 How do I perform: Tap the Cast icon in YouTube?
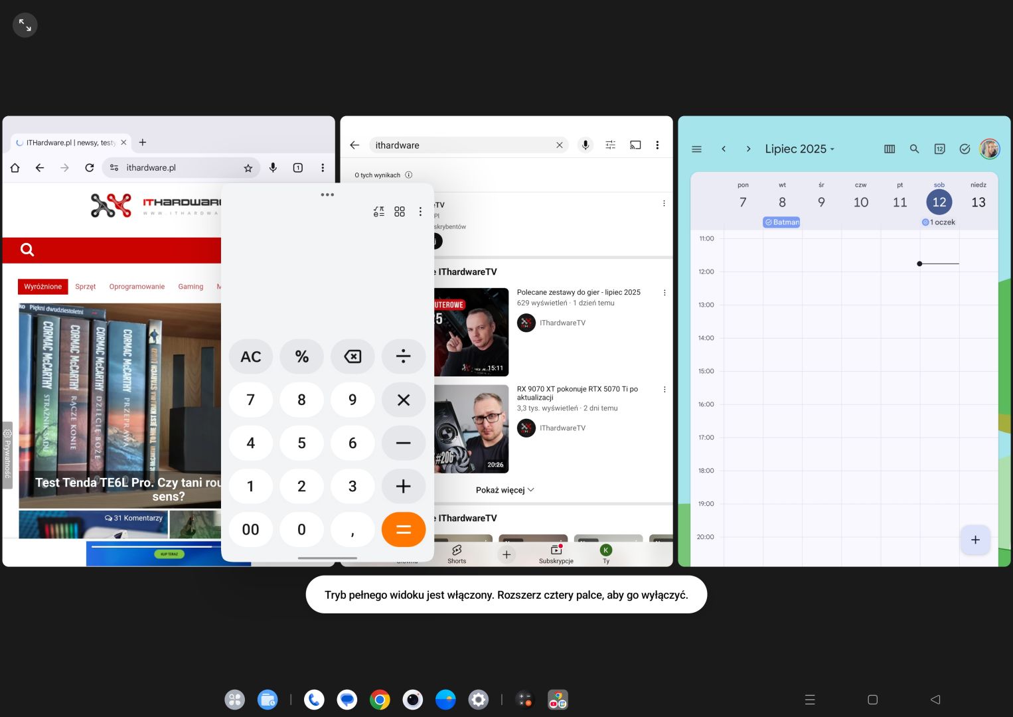635,145
